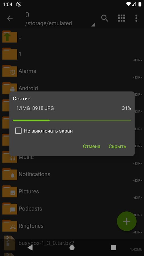The image size is (144, 256).
Task: Click the "Отмена" cancel button
Action: [x=92, y=146]
